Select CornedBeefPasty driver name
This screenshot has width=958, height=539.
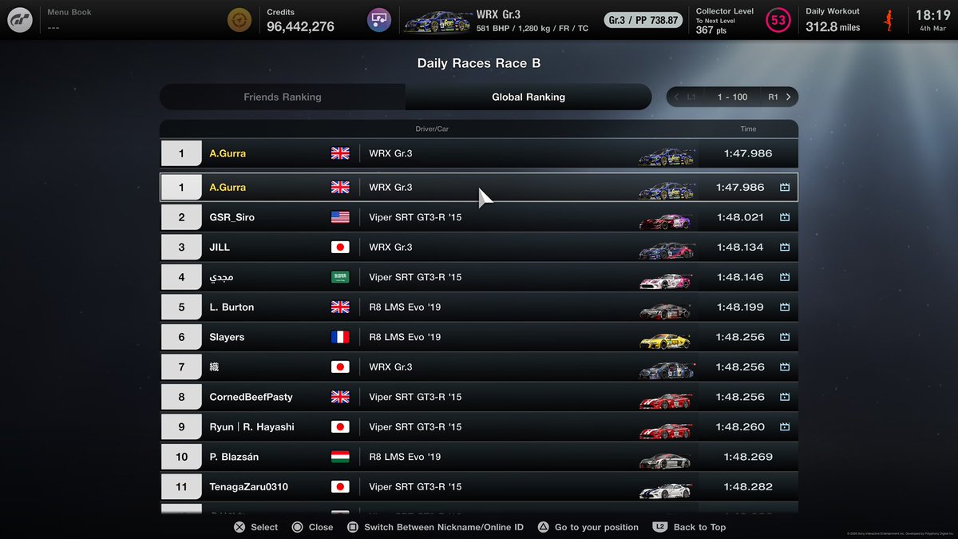point(251,397)
